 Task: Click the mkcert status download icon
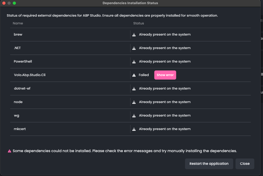134,129
